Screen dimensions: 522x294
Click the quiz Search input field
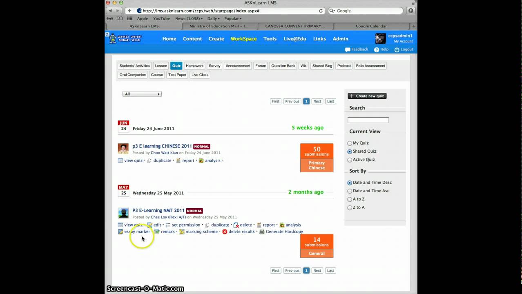click(x=368, y=120)
